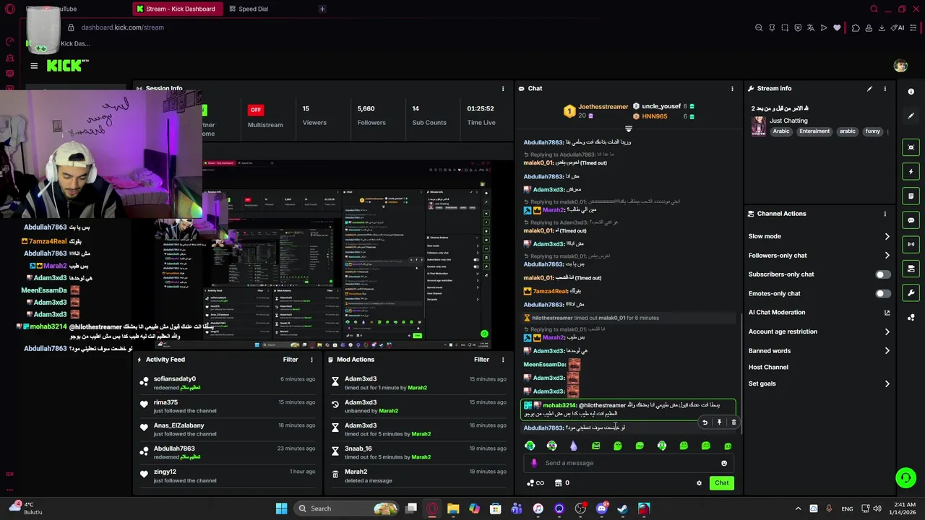The image size is (925, 520).
Task: Open browser downloads icon
Action: tap(882, 27)
